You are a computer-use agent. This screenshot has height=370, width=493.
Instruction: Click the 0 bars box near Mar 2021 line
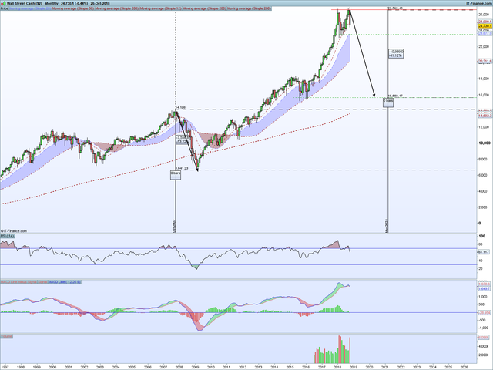(x=388, y=103)
